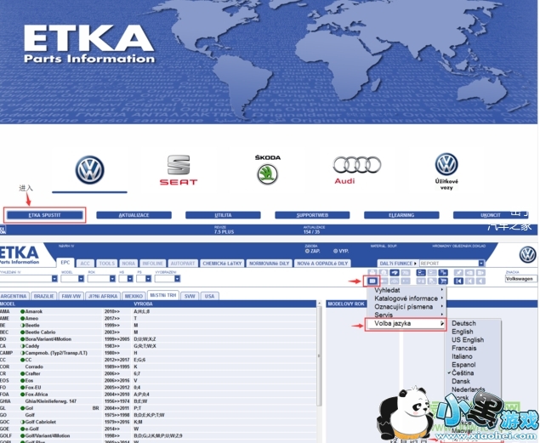540x443 pixels.
Task: Select the Beetle Cabrio model row
Action: coord(158,332)
